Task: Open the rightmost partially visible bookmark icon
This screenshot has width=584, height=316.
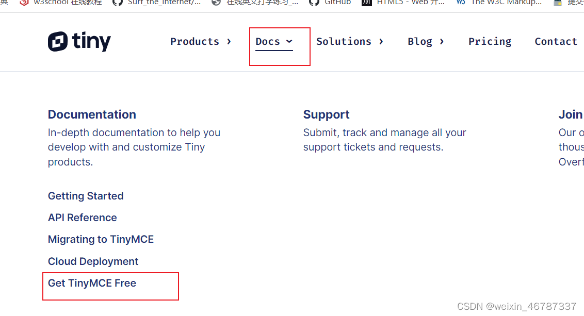Action: click(558, 2)
